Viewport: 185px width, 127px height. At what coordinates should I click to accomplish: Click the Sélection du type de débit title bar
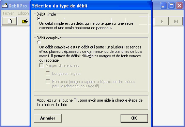pos(91,6)
